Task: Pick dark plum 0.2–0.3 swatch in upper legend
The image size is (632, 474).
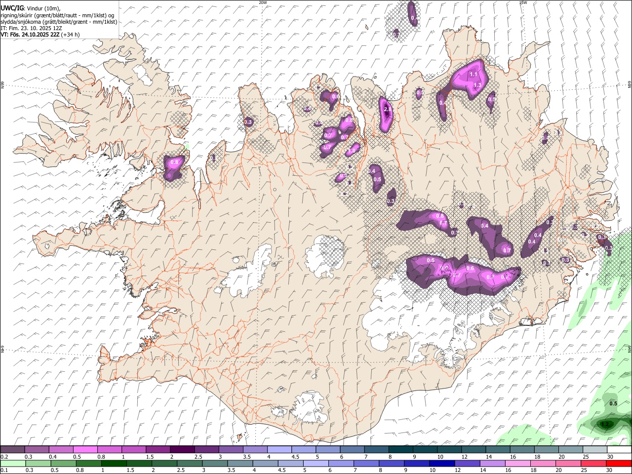Action: pyautogui.click(x=13, y=450)
